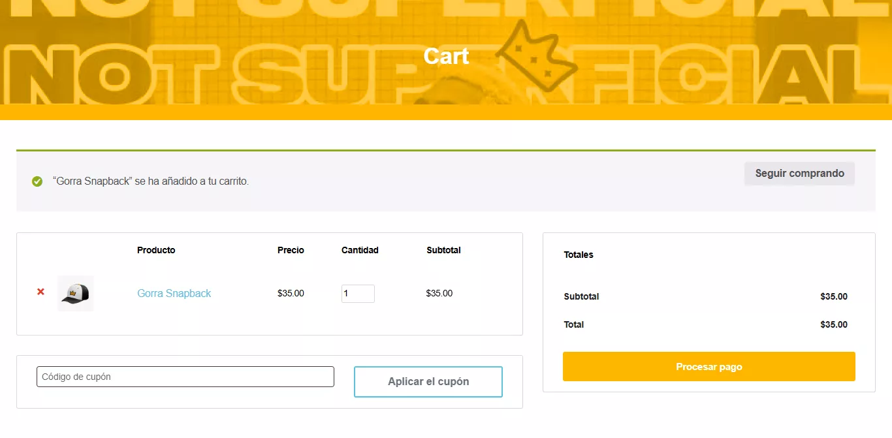Remove Gorra Snapback with the red X

coord(40,292)
